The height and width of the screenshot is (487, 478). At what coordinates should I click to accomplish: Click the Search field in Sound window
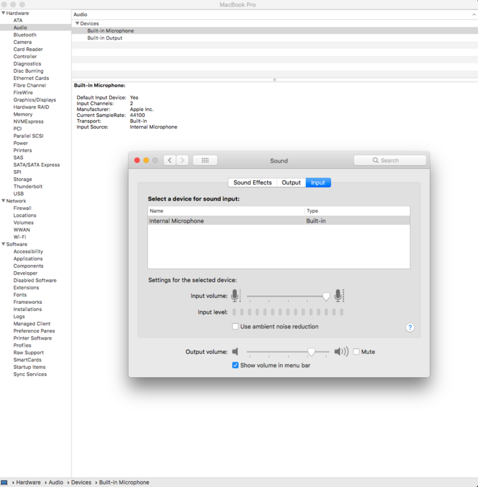(x=390, y=160)
